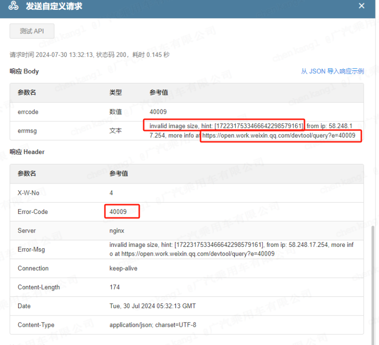Click the 类型 column header in 响应 Body

[115, 93]
